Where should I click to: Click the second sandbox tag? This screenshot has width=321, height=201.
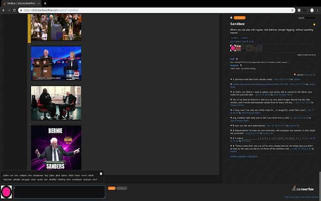point(245,38)
